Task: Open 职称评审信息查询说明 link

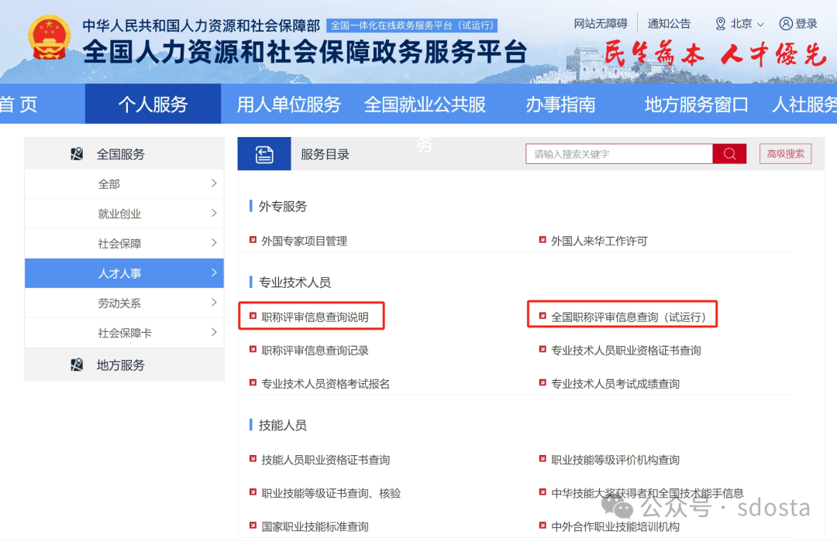Action: [315, 317]
